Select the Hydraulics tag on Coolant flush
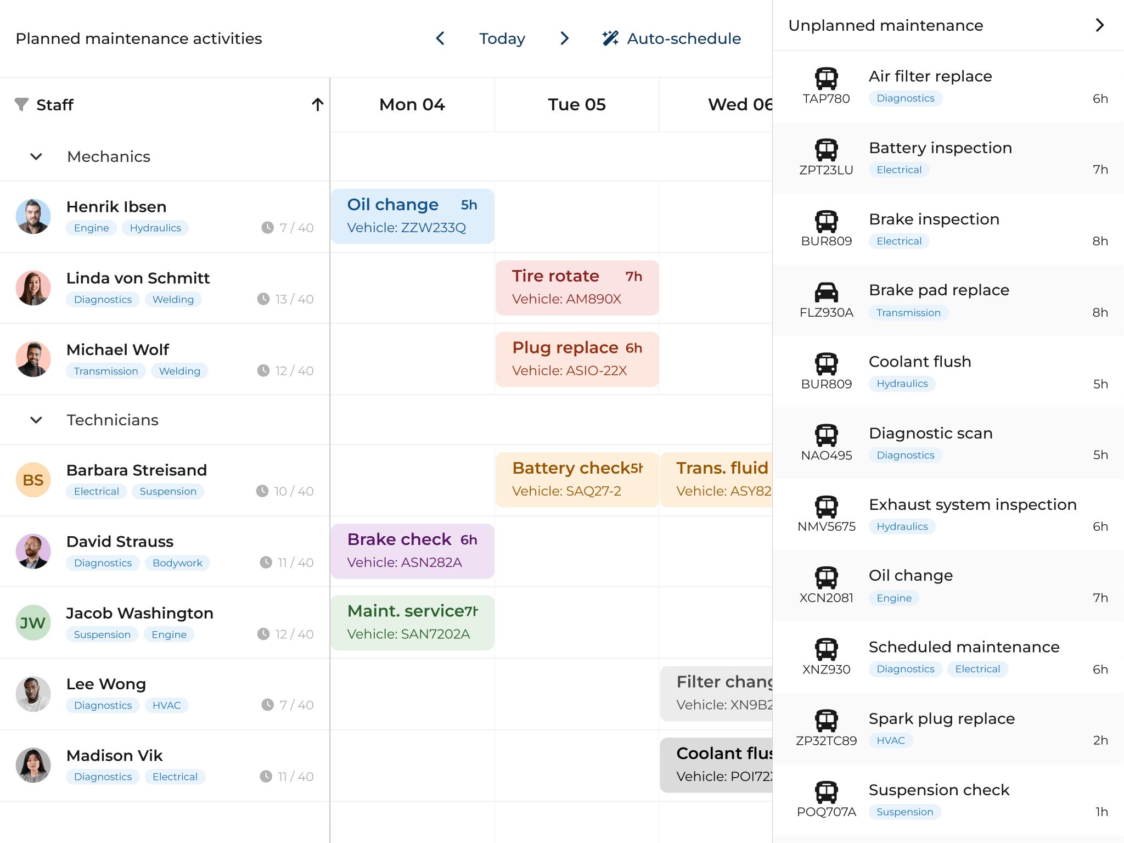The image size is (1124, 843). click(x=902, y=384)
